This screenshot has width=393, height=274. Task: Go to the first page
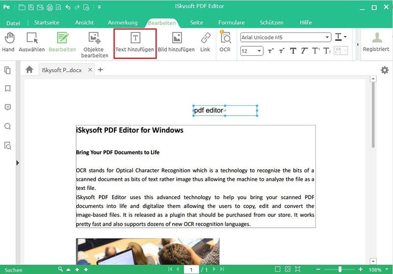point(170,269)
